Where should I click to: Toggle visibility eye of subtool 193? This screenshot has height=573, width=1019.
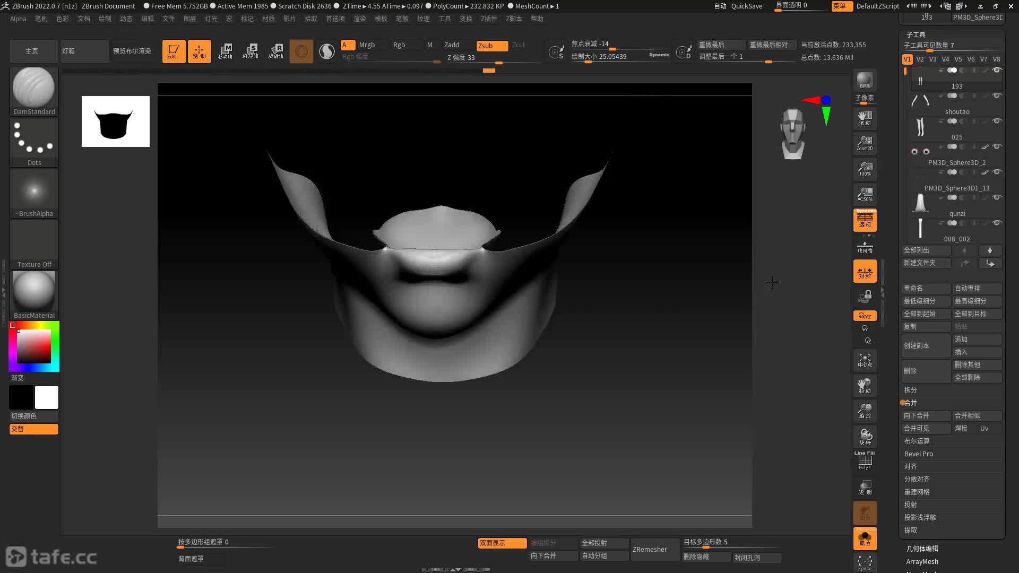pyautogui.click(x=997, y=70)
